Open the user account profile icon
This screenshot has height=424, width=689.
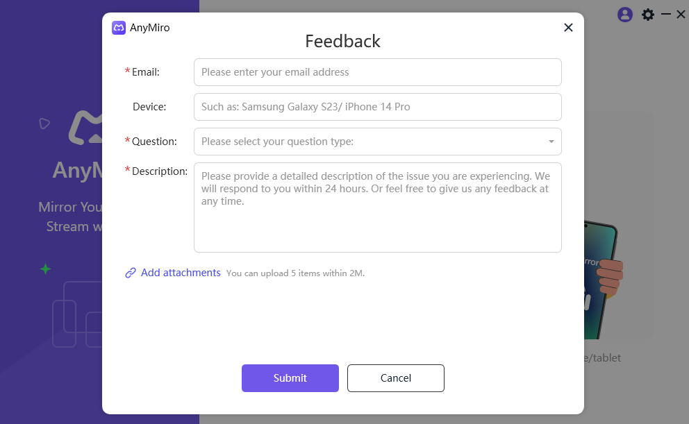pyautogui.click(x=625, y=15)
